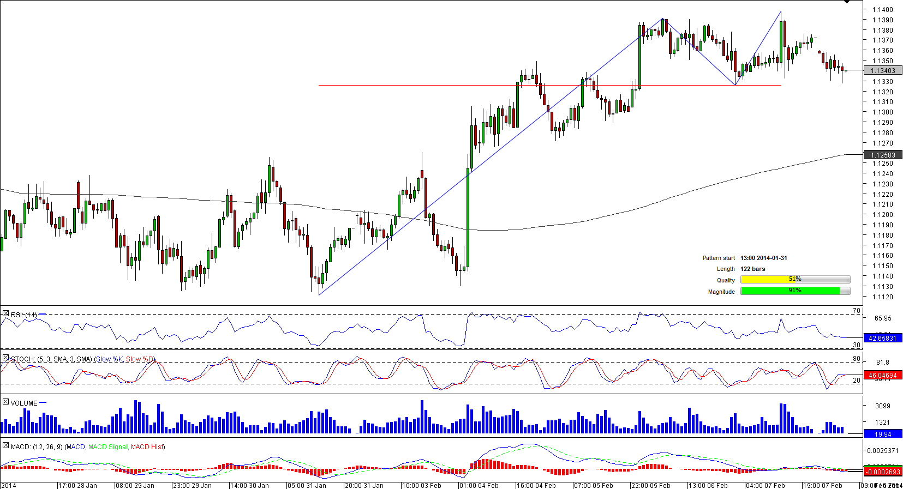
Task: Toggle the STOCH panel checkbox
Action: pyautogui.click(x=5, y=358)
